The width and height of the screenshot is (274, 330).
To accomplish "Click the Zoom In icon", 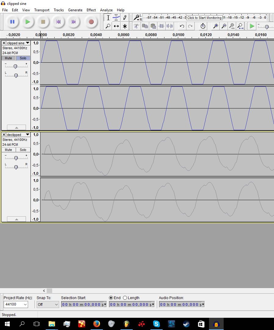I will pyautogui.click(x=216, y=26).
